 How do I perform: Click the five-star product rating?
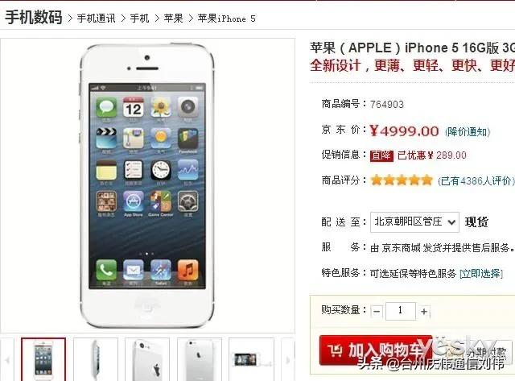point(402,180)
